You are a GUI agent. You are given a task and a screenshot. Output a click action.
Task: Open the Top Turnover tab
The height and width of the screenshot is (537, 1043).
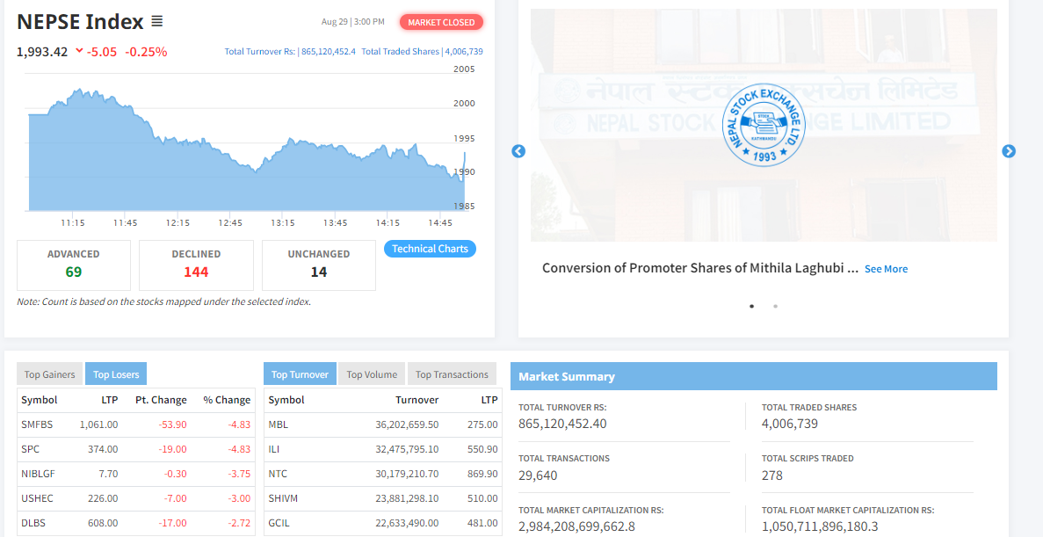[x=300, y=374]
